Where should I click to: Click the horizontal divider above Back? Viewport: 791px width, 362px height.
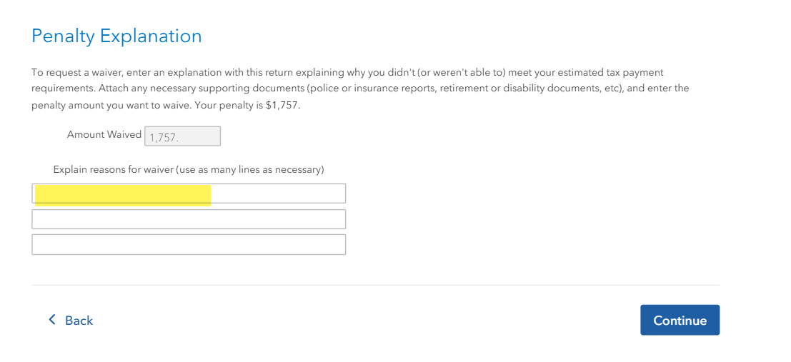[x=375, y=285]
